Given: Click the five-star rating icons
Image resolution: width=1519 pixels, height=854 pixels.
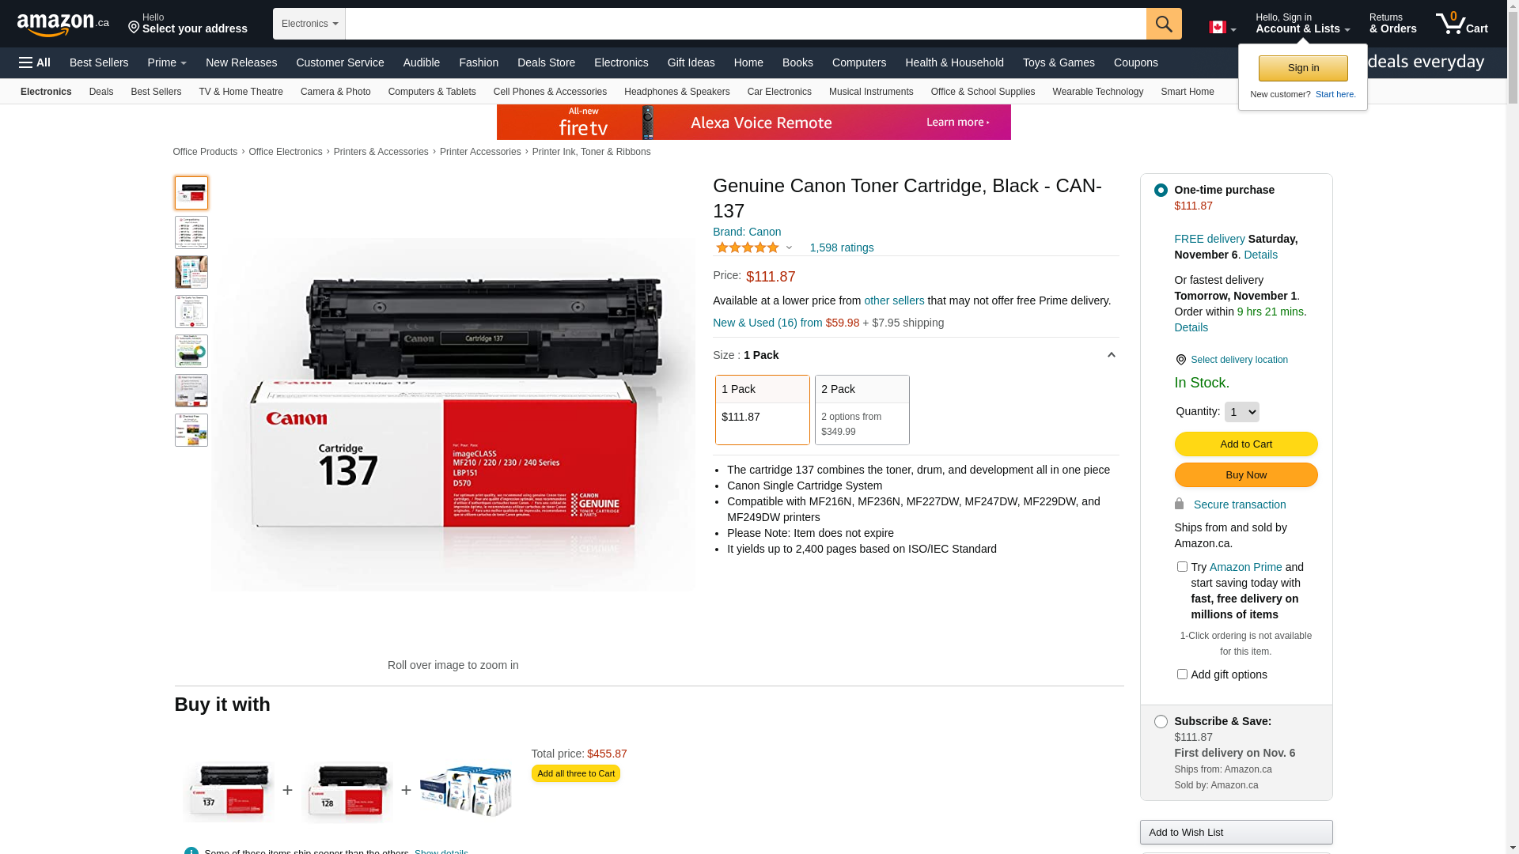Looking at the screenshot, I should click(x=748, y=248).
